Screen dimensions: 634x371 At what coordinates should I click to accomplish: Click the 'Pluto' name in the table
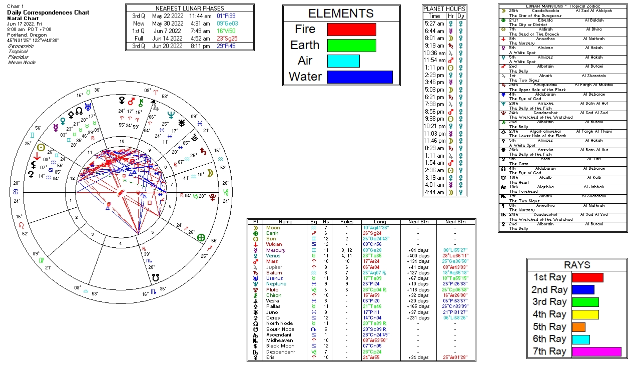(273, 290)
